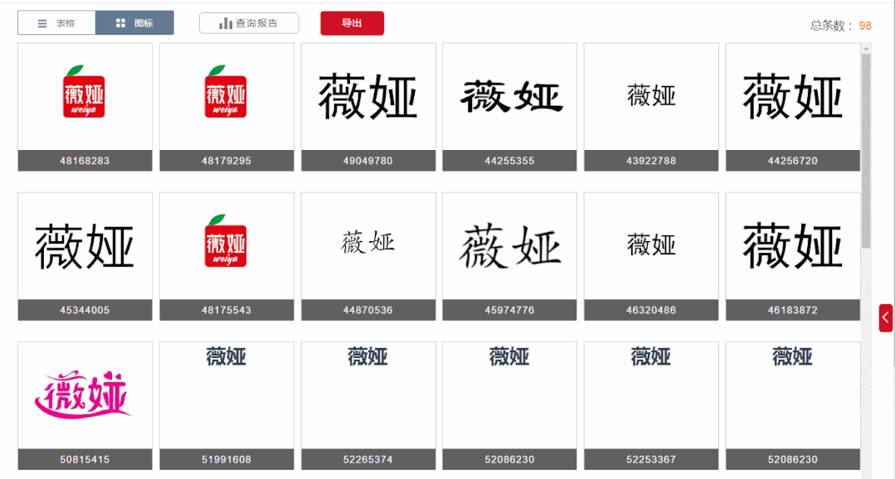Select the bold 薇娅 wordmark numbered 49049780
This screenshot has width=895, height=479.
(x=367, y=95)
